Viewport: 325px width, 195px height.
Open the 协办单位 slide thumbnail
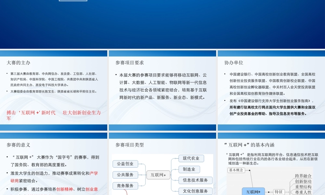point(271,90)
